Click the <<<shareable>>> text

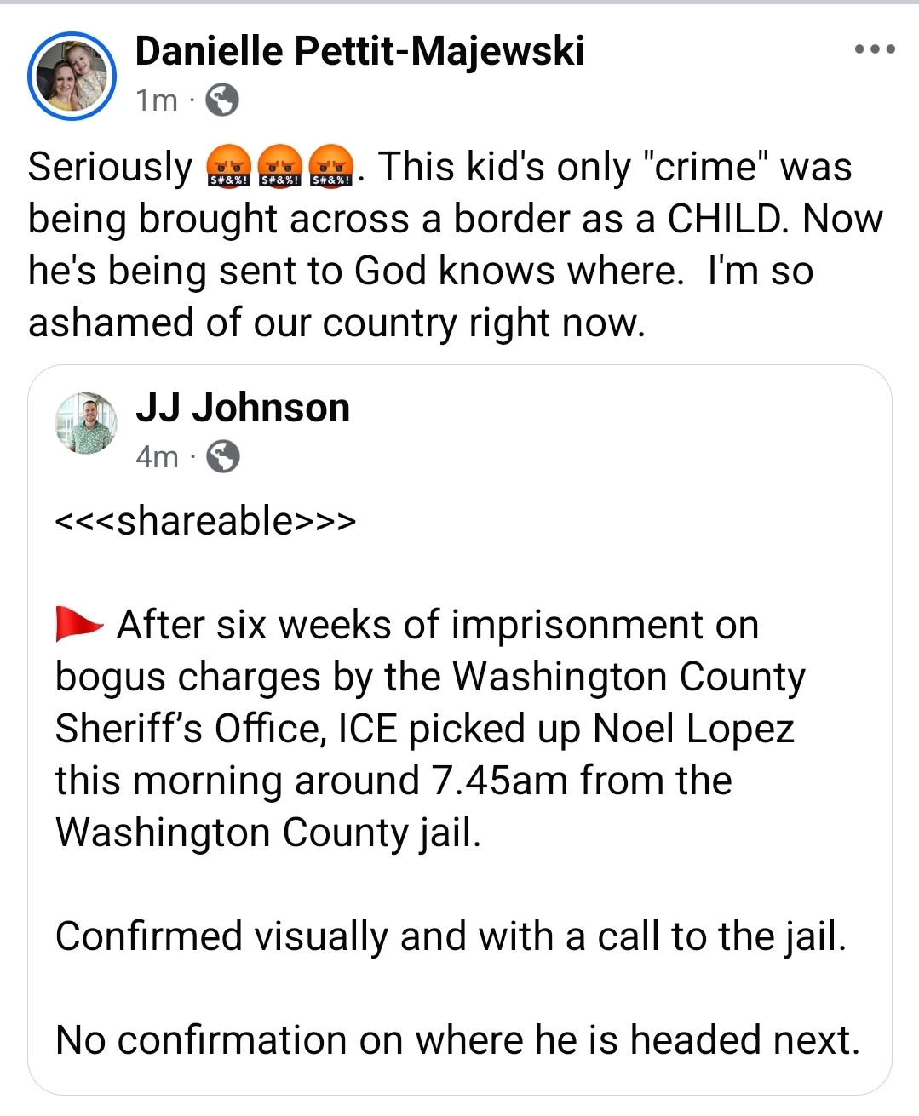pos(205,520)
